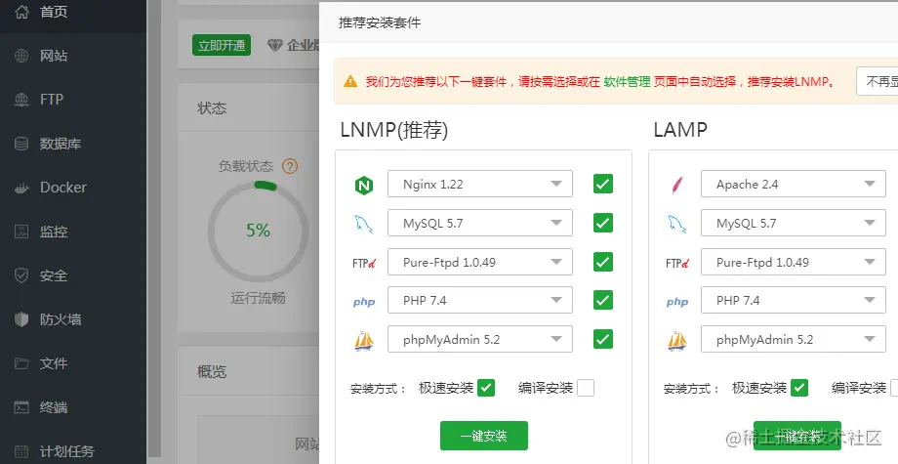Click the LAMP 一键安装 button
Viewport: 898px width, 464px height.
coord(797,436)
